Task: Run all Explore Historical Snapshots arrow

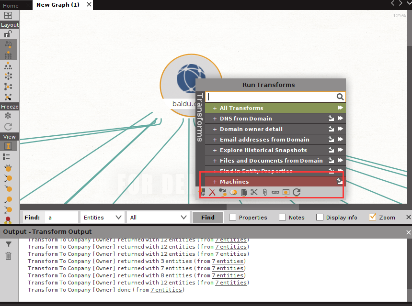Action: [x=340, y=150]
